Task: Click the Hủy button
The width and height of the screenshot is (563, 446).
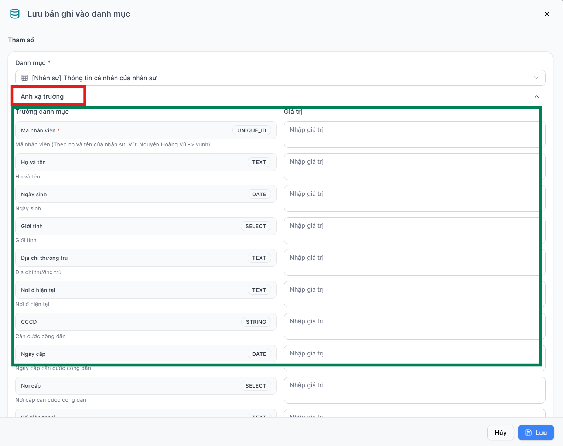Action: 501,433
